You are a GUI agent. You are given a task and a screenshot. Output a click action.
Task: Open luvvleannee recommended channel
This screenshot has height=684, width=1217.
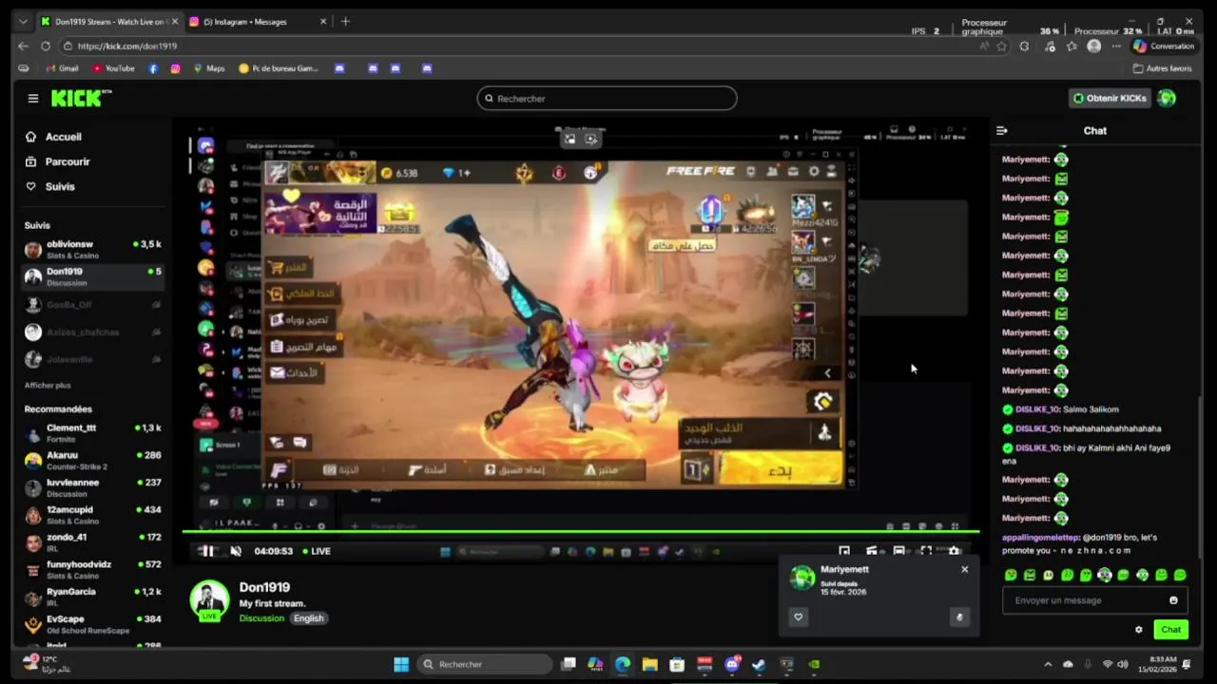click(92, 487)
